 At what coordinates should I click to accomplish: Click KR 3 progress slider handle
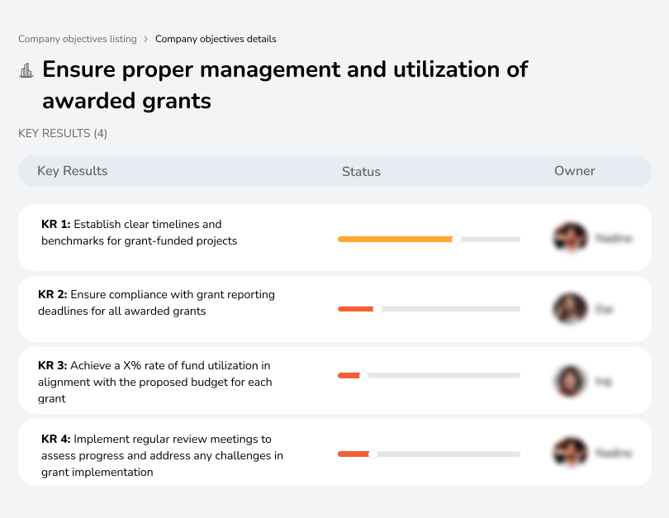[364, 375]
